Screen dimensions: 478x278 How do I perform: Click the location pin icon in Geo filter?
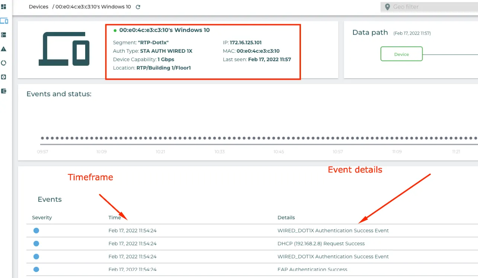point(387,7)
